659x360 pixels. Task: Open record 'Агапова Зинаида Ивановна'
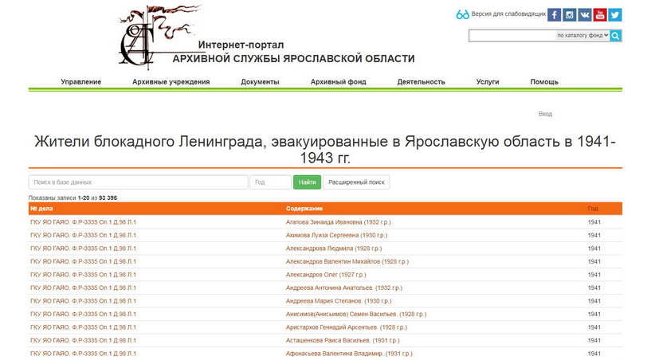[x=338, y=222]
